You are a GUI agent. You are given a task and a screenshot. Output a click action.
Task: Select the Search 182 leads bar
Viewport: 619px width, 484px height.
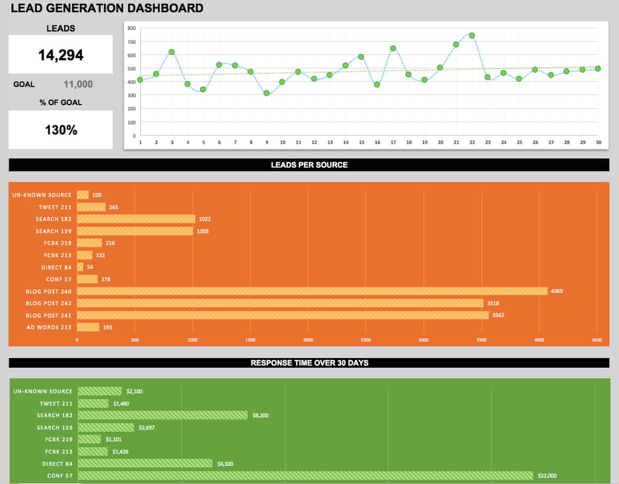pyautogui.click(x=136, y=219)
